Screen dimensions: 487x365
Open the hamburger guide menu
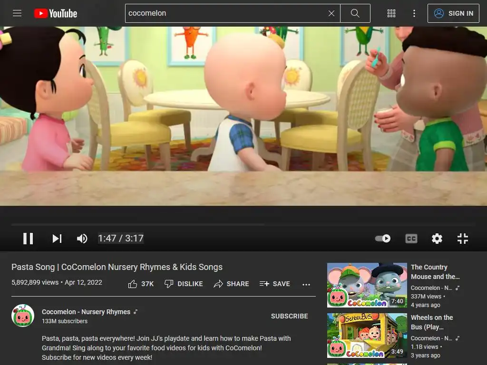(x=17, y=13)
